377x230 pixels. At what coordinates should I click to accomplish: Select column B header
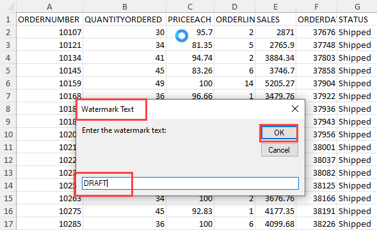coord(125,6)
